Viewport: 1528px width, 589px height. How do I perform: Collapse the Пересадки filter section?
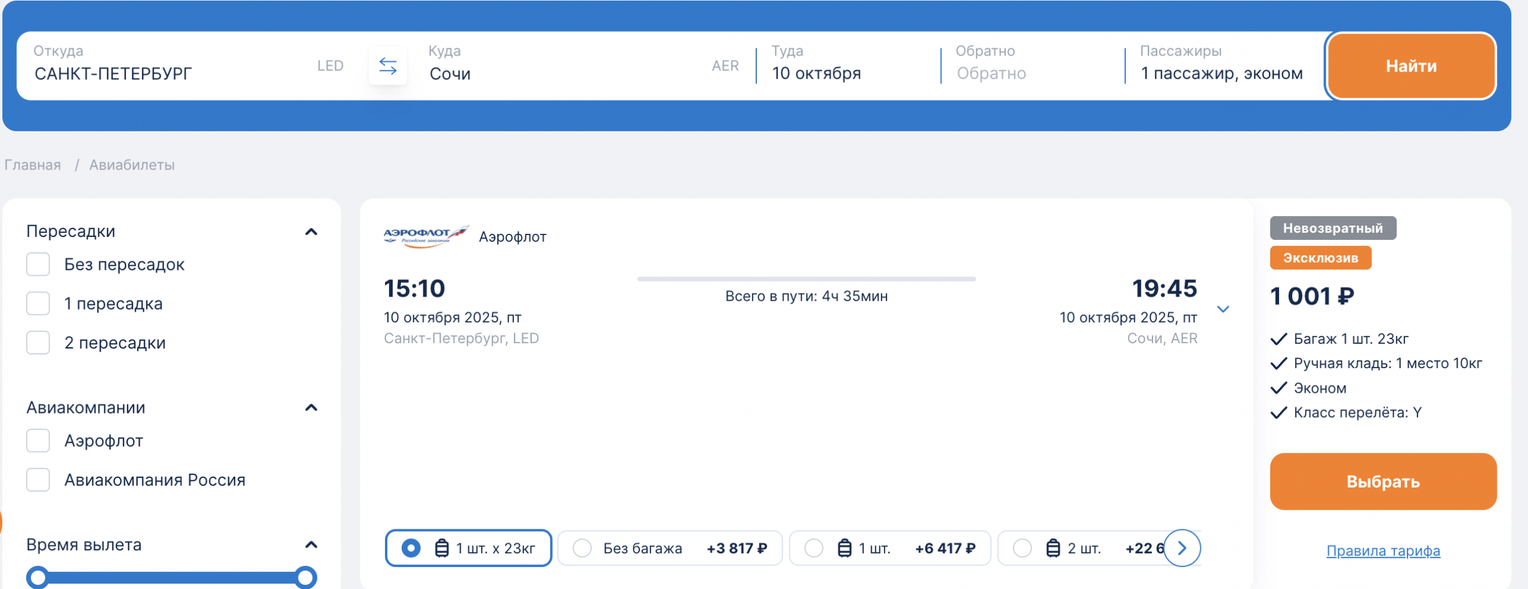click(311, 232)
